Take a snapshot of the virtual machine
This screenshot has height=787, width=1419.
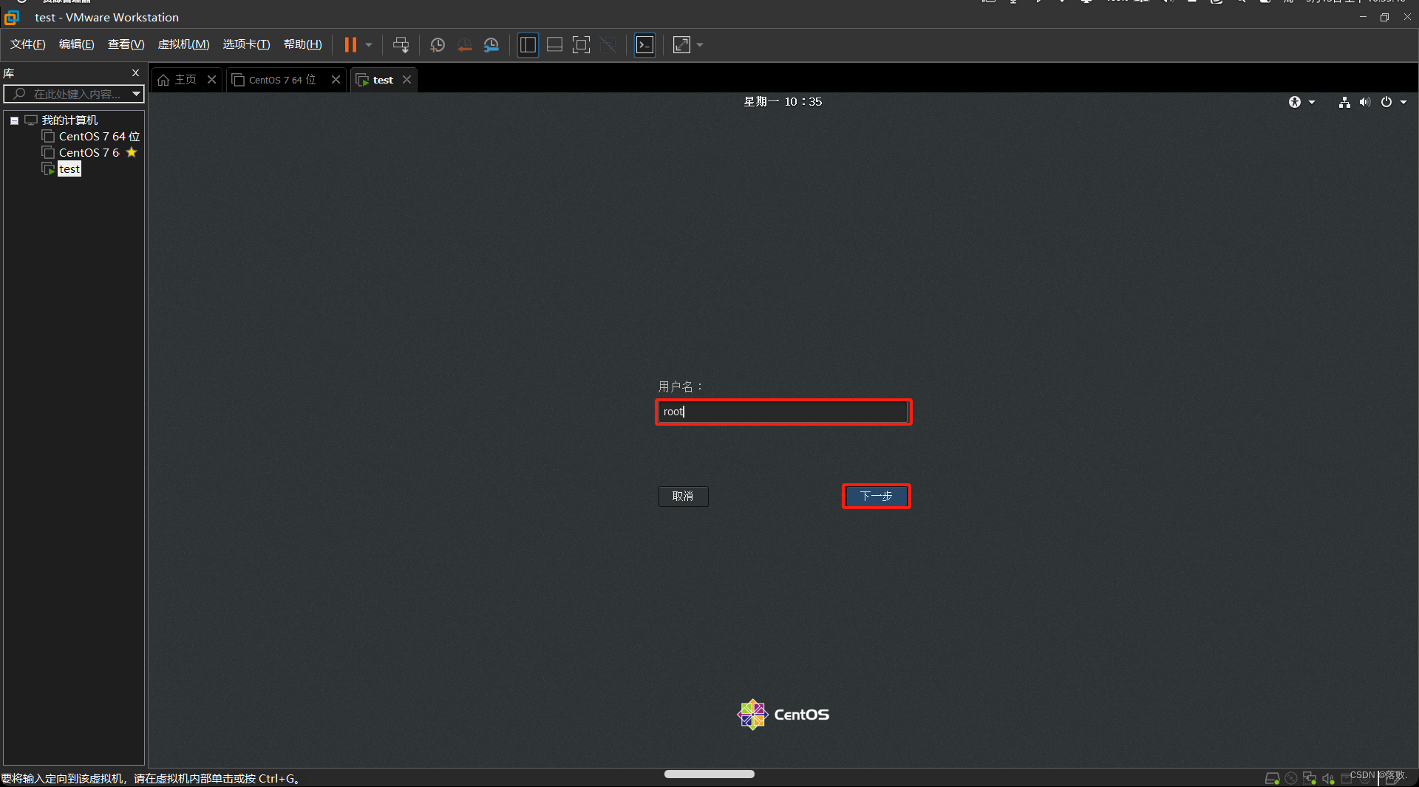click(438, 45)
